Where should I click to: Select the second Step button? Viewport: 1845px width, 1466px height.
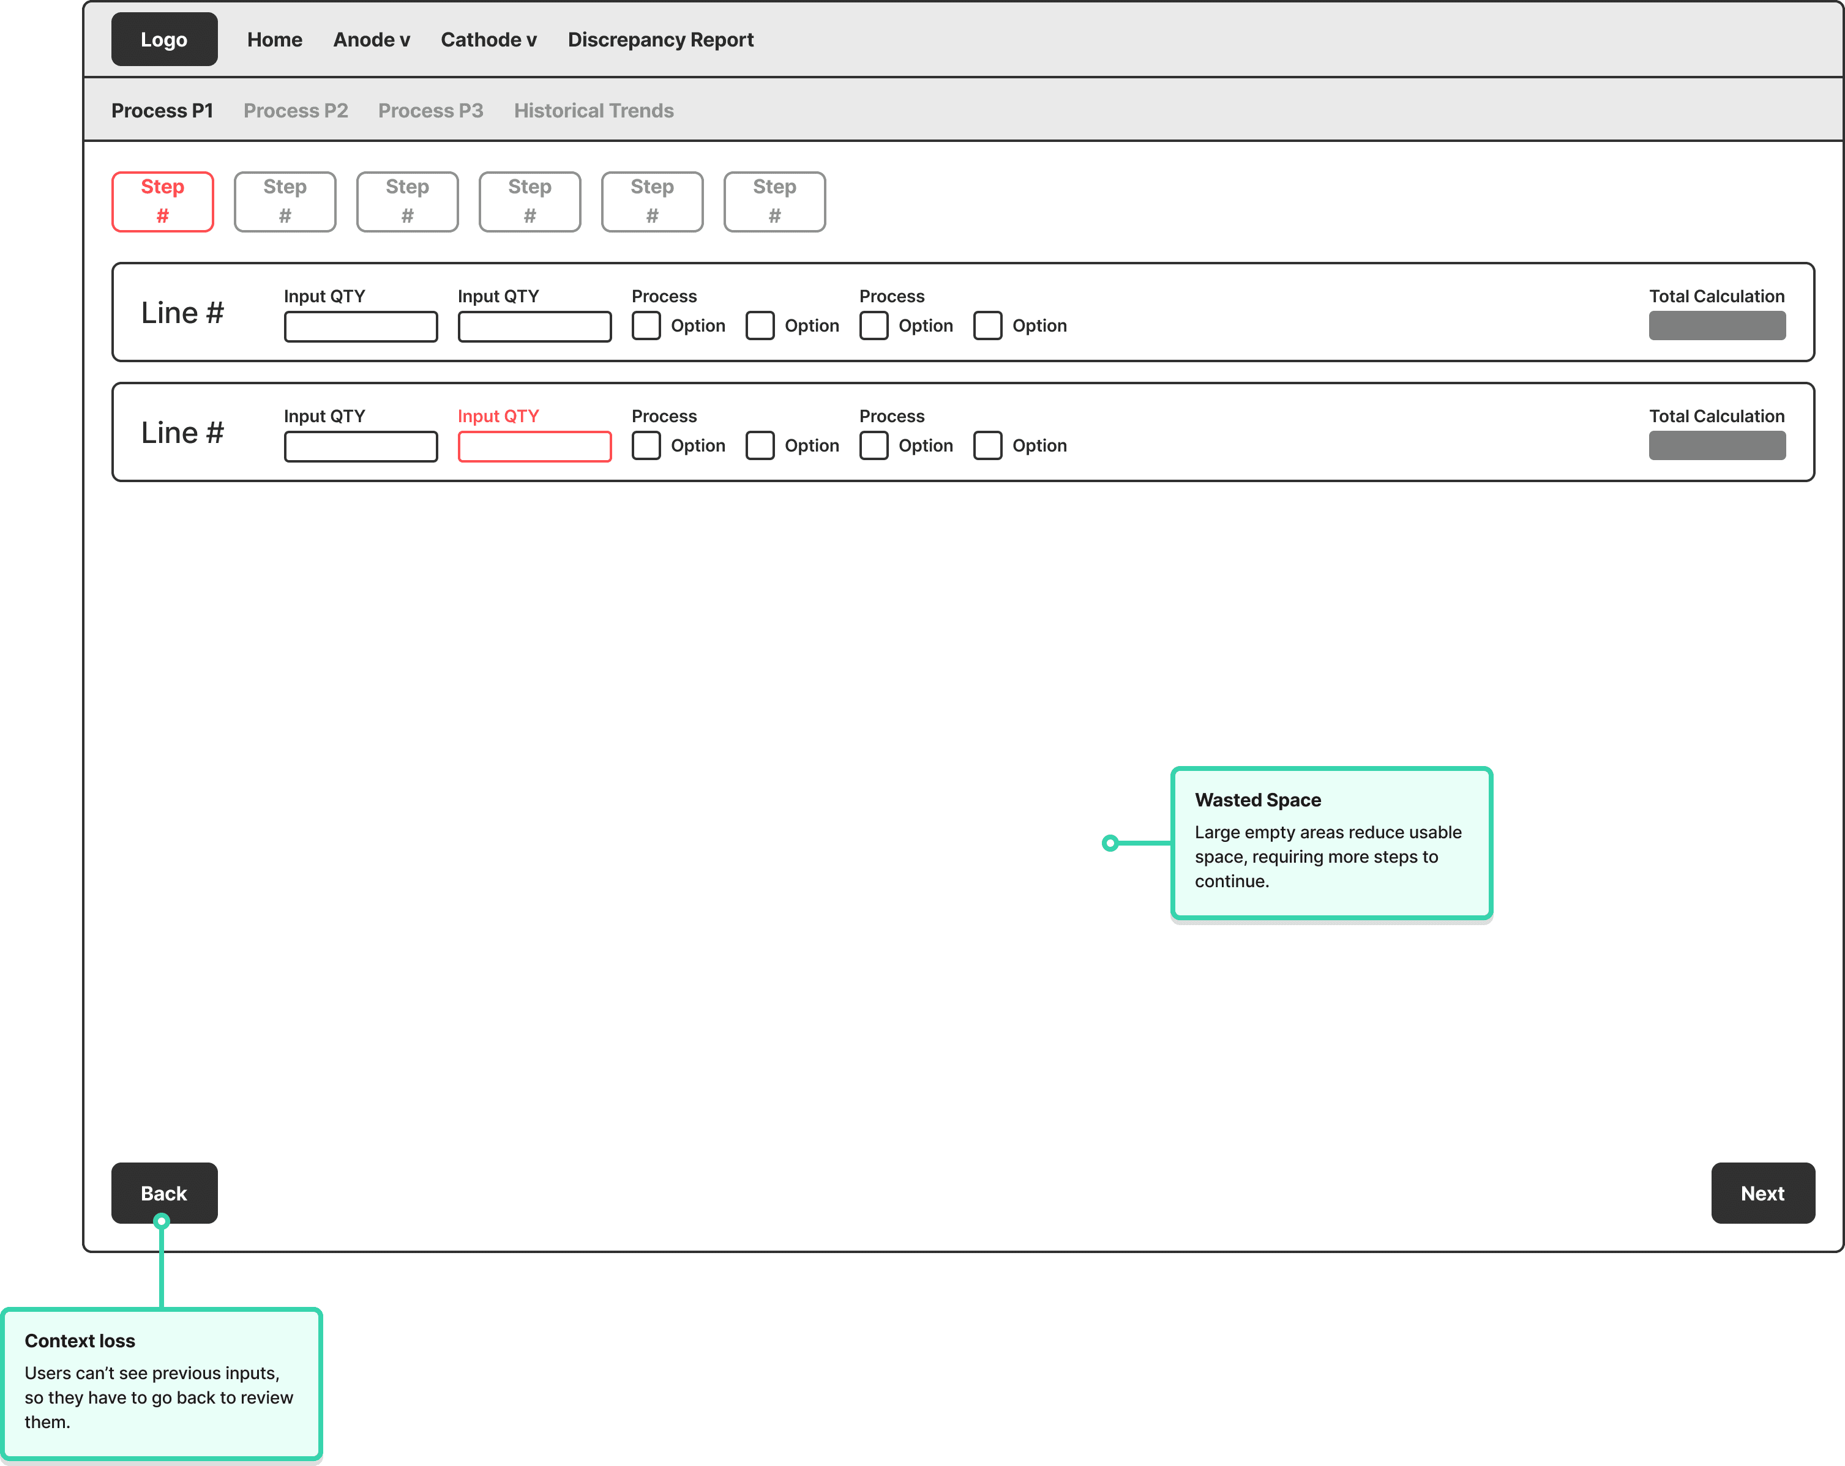[285, 202]
